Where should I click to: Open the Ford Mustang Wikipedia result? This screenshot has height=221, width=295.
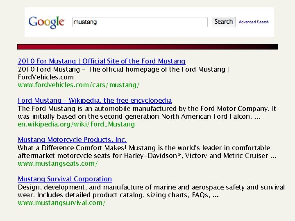pyautogui.click(x=95, y=100)
